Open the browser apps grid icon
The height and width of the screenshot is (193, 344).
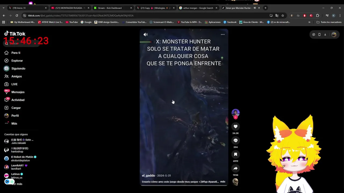click(4, 22)
